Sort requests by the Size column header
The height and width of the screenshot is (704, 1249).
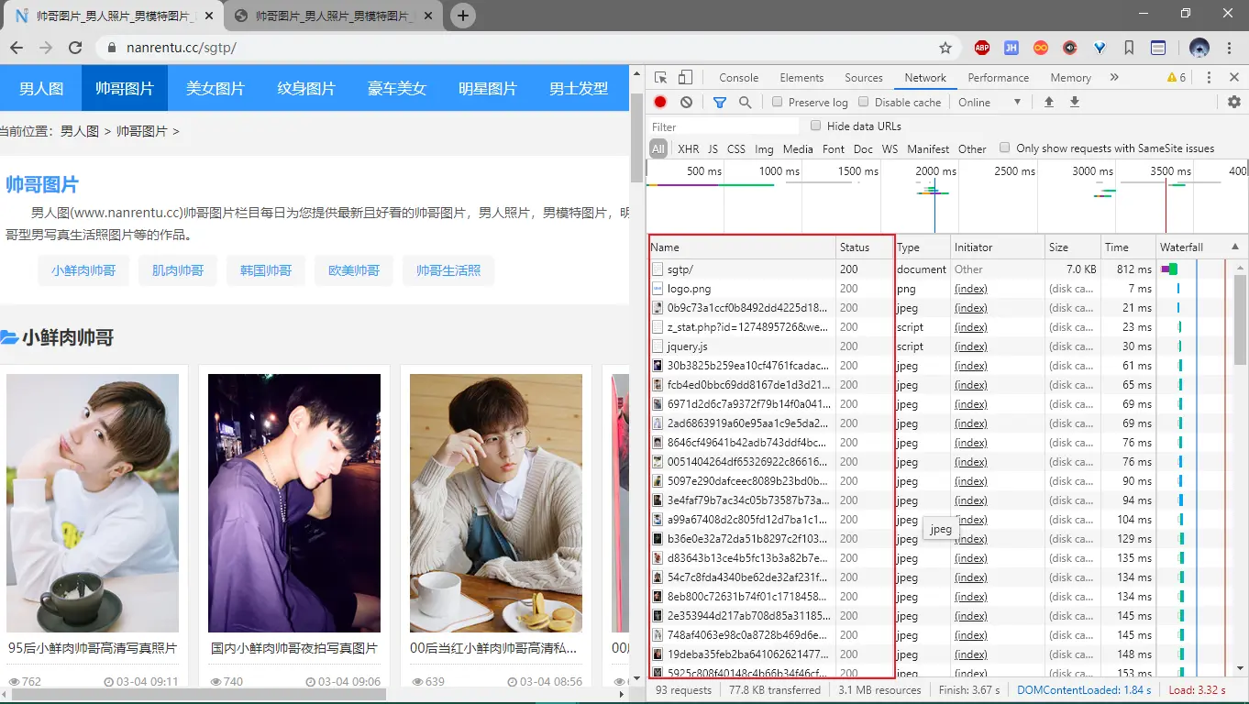click(1072, 247)
